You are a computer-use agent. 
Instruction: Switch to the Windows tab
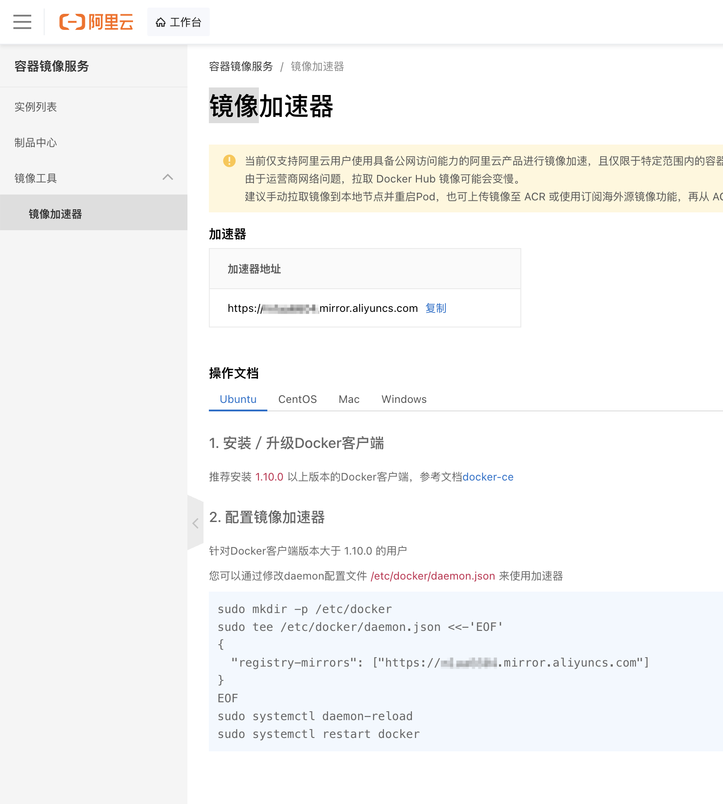click(404, 399)
